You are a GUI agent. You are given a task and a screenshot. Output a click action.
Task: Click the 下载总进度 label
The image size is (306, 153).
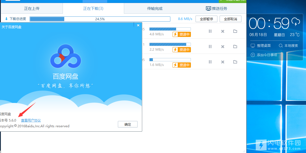[x=18, y=19]
